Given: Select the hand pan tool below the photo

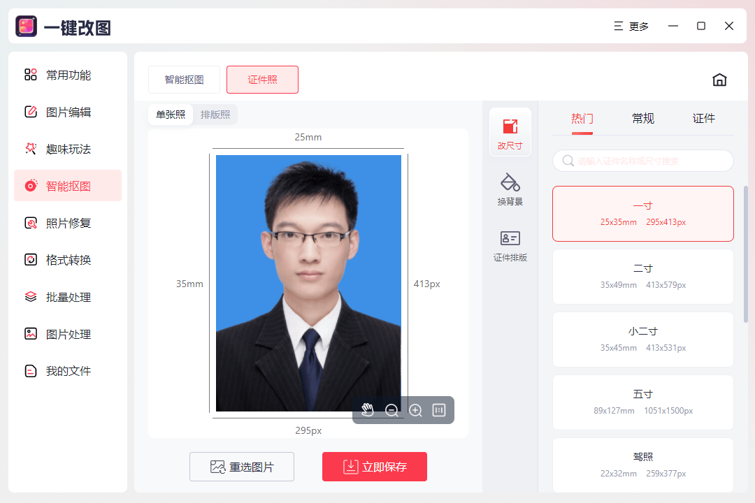Looking at the screenshot, I should pyautogui.click(x=368, y=410).
